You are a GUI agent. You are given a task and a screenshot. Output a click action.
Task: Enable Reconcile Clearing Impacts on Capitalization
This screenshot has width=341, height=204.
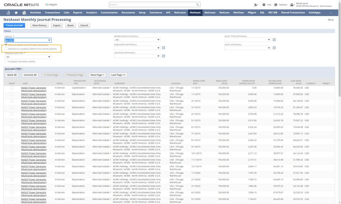coord(6,49)
